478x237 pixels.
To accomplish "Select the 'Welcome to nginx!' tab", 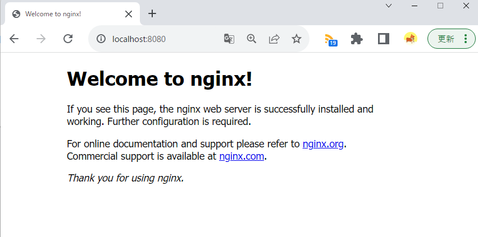I will 72,14.
